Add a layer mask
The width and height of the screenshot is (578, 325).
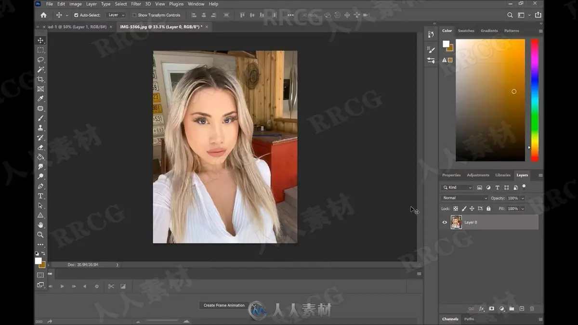click(491, 309)
